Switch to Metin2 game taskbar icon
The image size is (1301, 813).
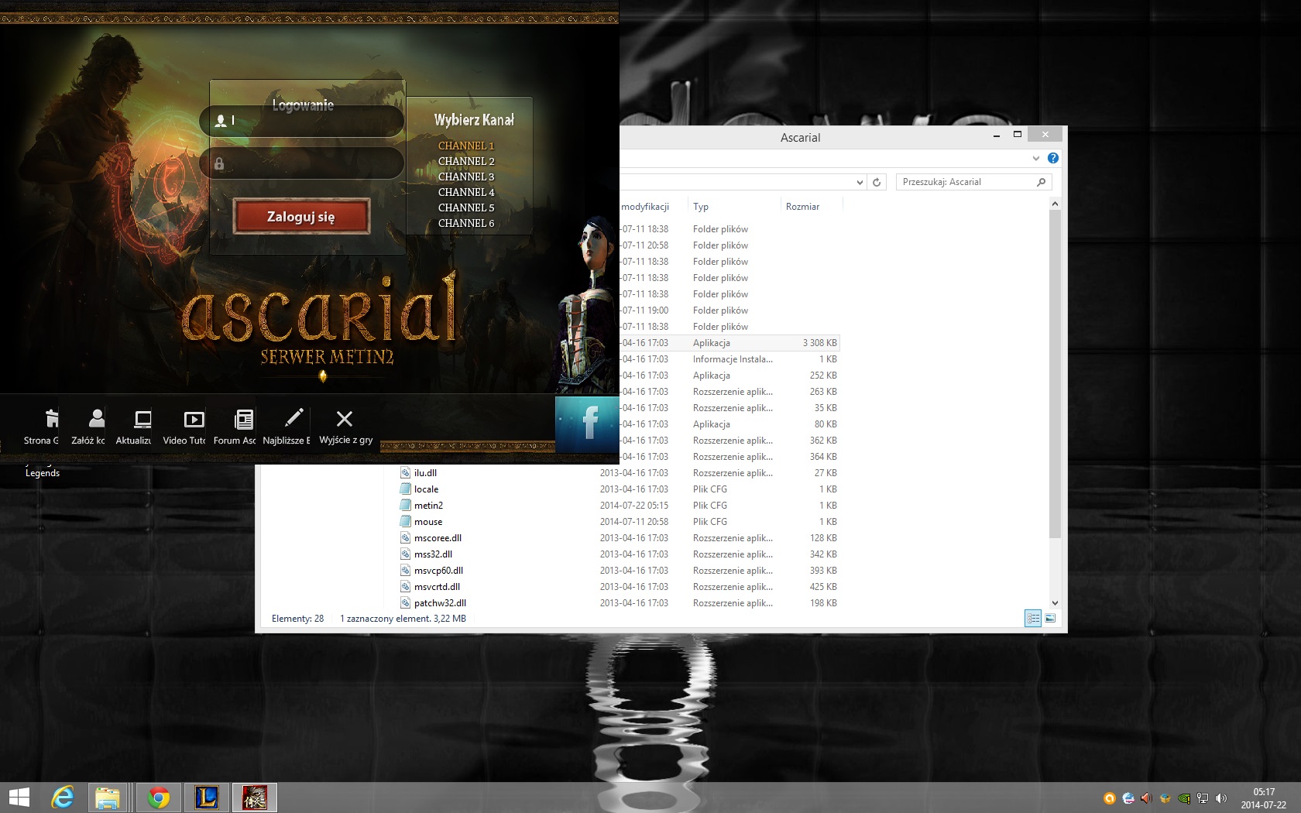(254, 798)
